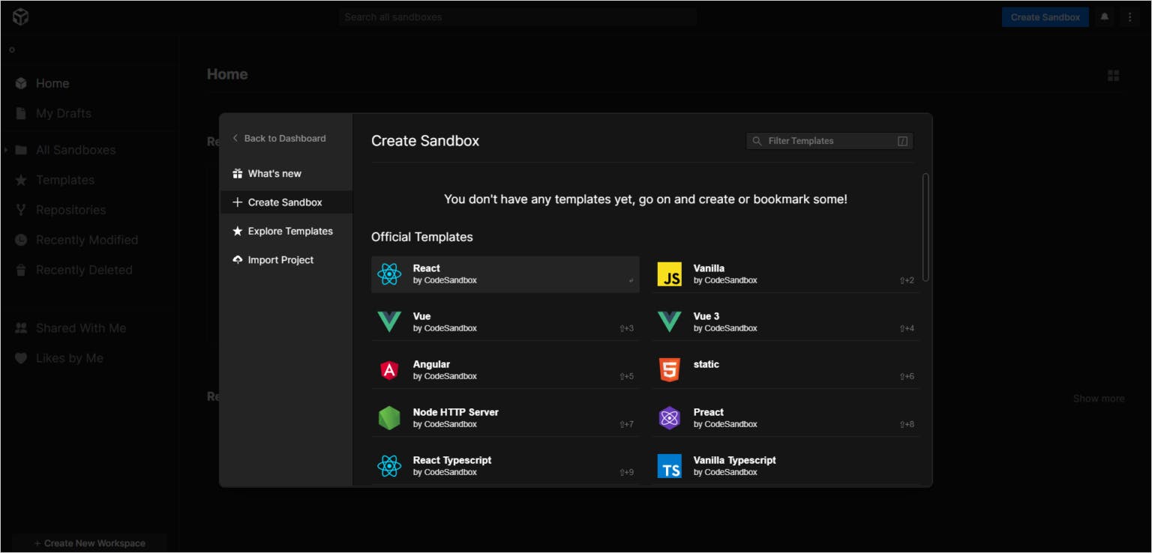The image size is (1152, 553).
Task: Click the slash shortcut badge in filter
Action: tap(902, 141)
